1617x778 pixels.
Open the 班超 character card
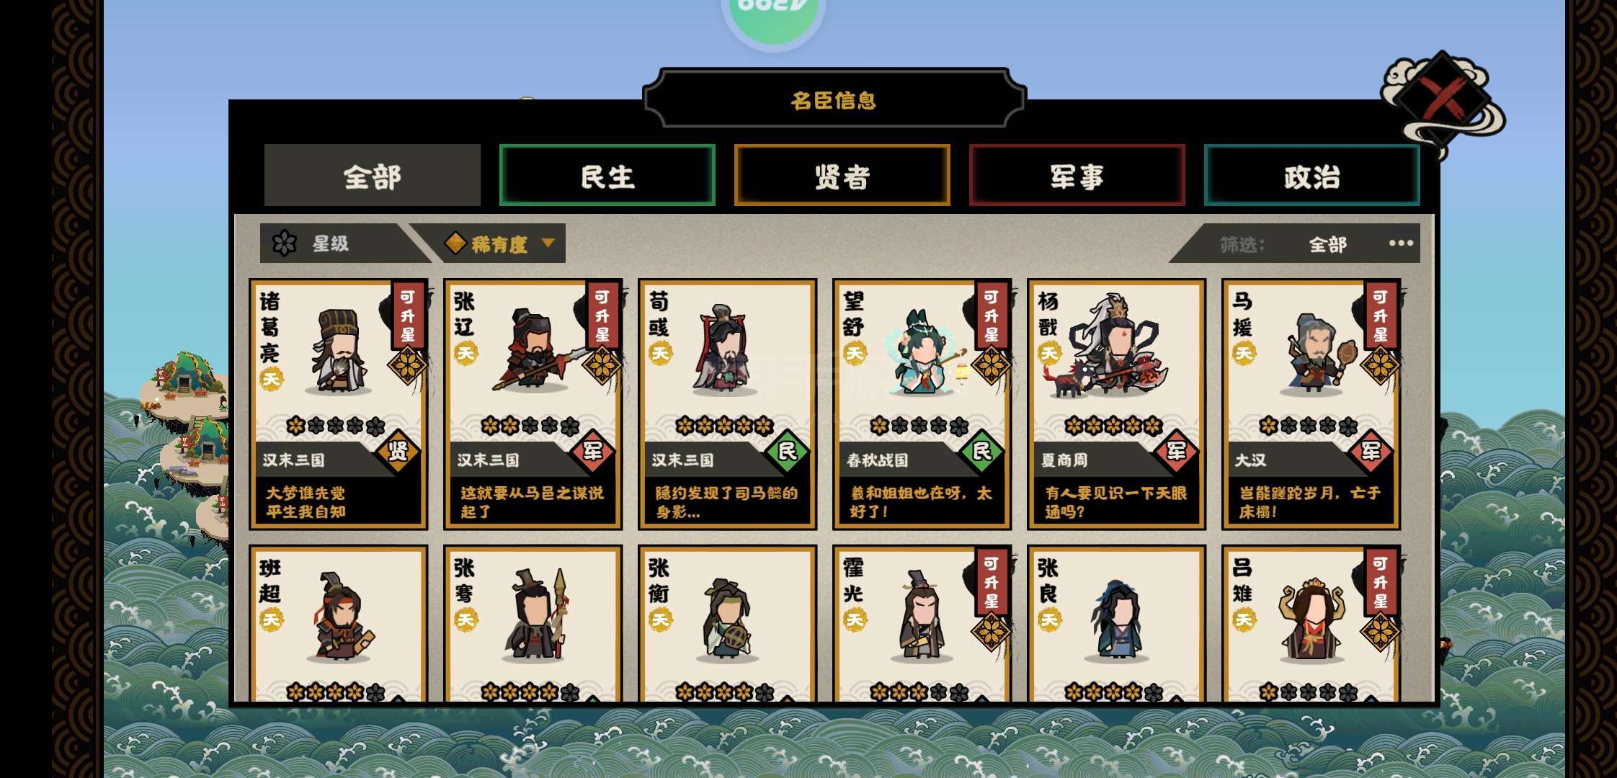(338, 624)
